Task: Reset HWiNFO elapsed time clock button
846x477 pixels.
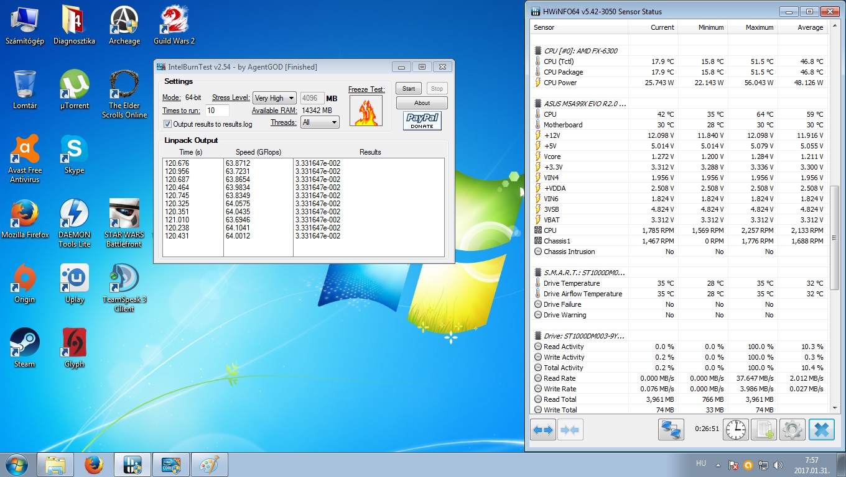Action: click(736, 429)
